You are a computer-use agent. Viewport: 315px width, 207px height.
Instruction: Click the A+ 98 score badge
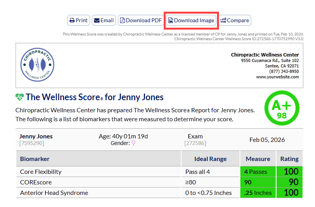(282, 108)
